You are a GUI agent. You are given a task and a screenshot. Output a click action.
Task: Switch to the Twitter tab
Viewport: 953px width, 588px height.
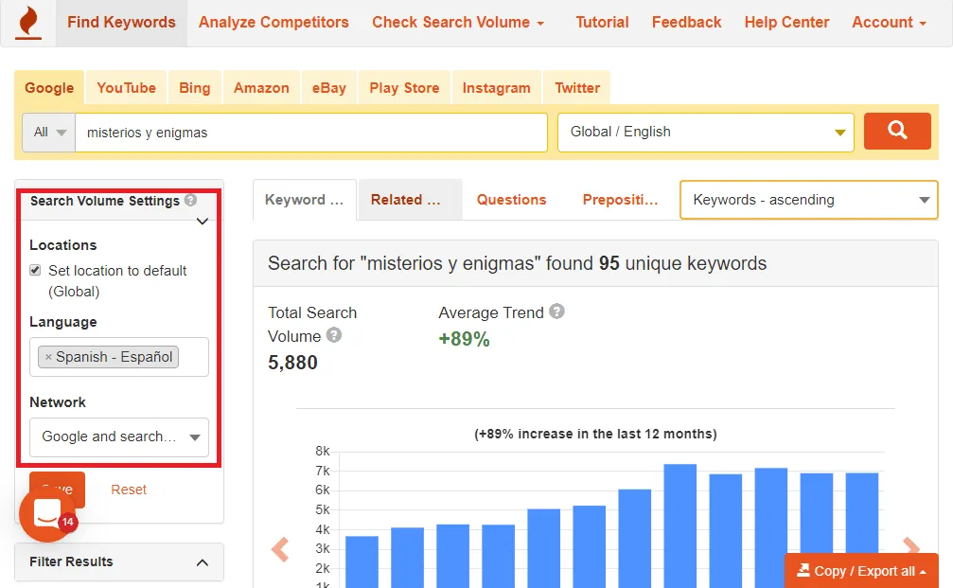[x=577, y=87]
